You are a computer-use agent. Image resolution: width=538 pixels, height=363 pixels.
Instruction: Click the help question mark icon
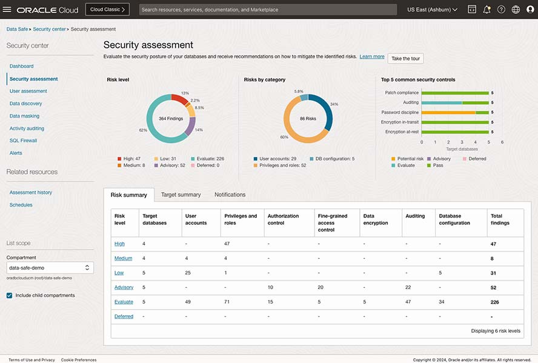(501, 10)
